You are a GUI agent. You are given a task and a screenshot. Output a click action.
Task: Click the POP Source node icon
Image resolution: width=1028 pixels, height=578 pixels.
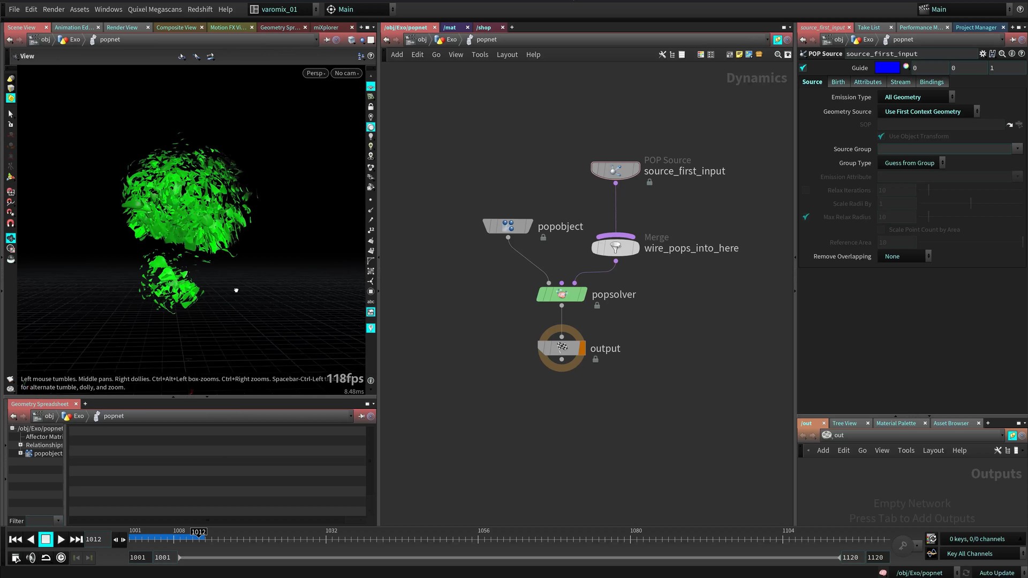(x=615, y=170)
